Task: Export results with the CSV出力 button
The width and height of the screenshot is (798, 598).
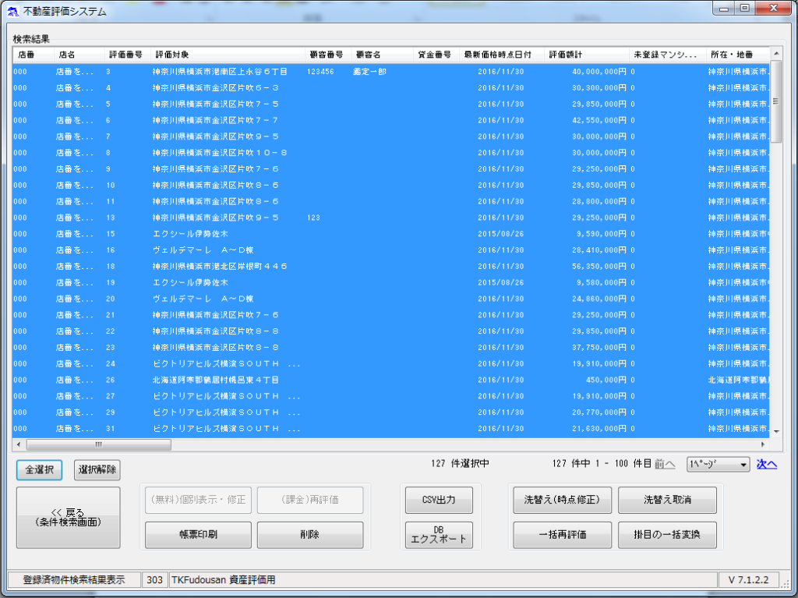Action: pyautogui.click(x=439, y=500)
